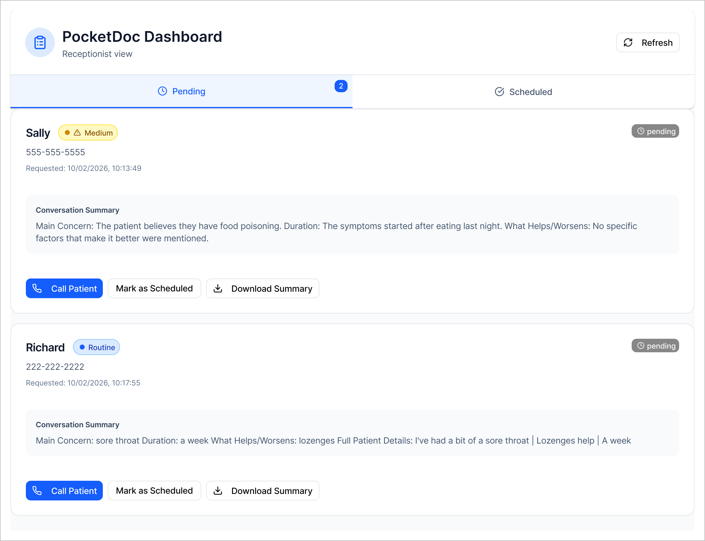Click the refresh arrows icon
Viewport: 705px width, 541px height.
point(628,42)
